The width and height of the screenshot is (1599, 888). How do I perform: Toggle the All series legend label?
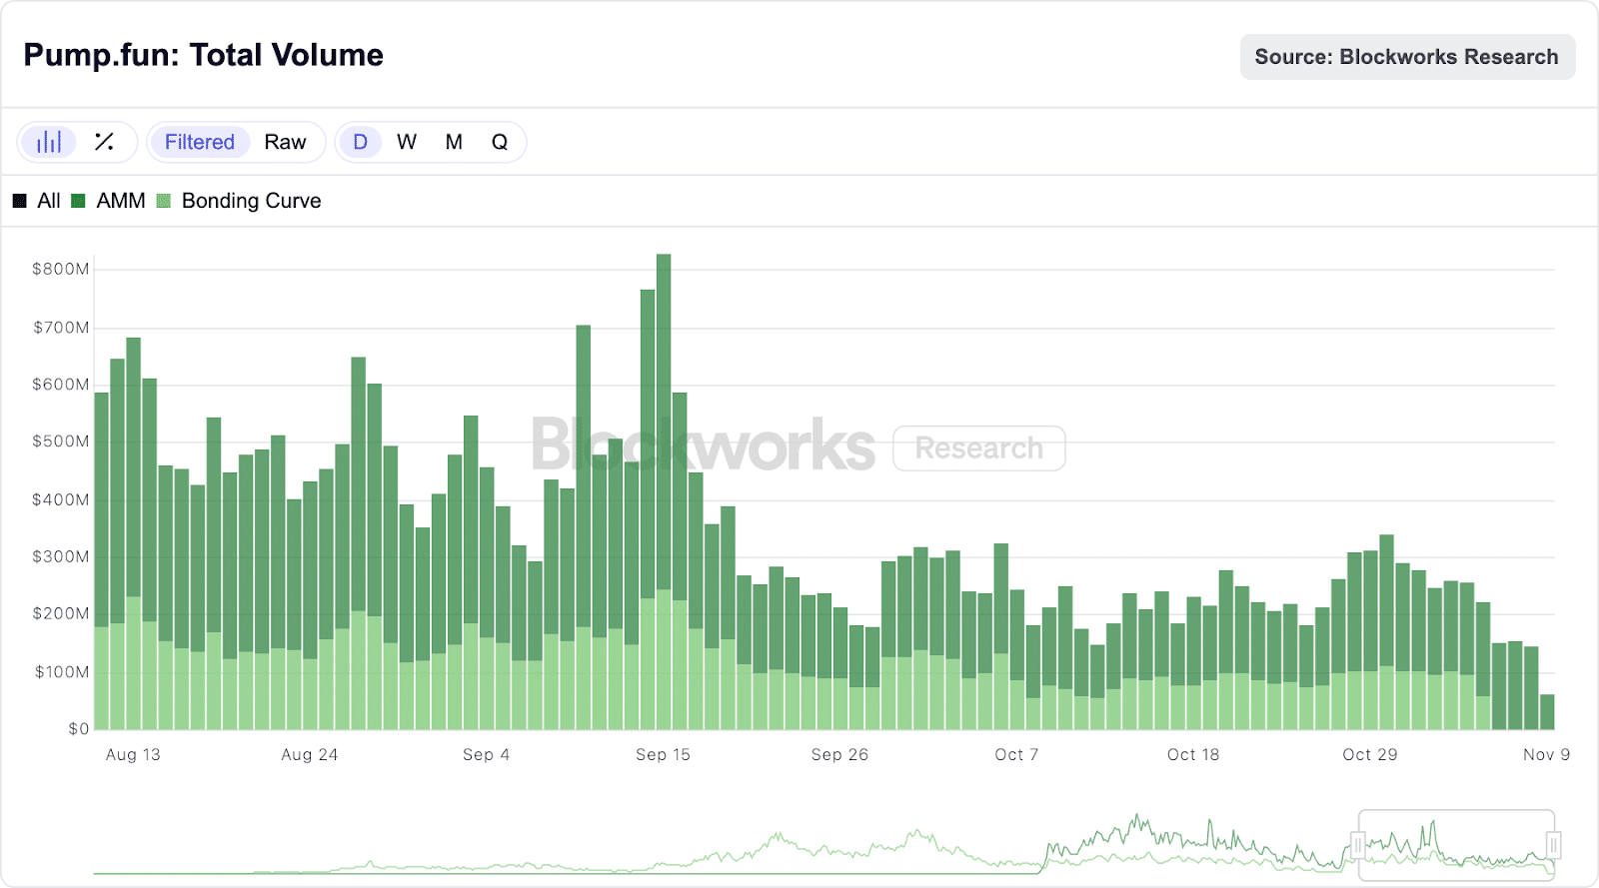pos(49,201)
